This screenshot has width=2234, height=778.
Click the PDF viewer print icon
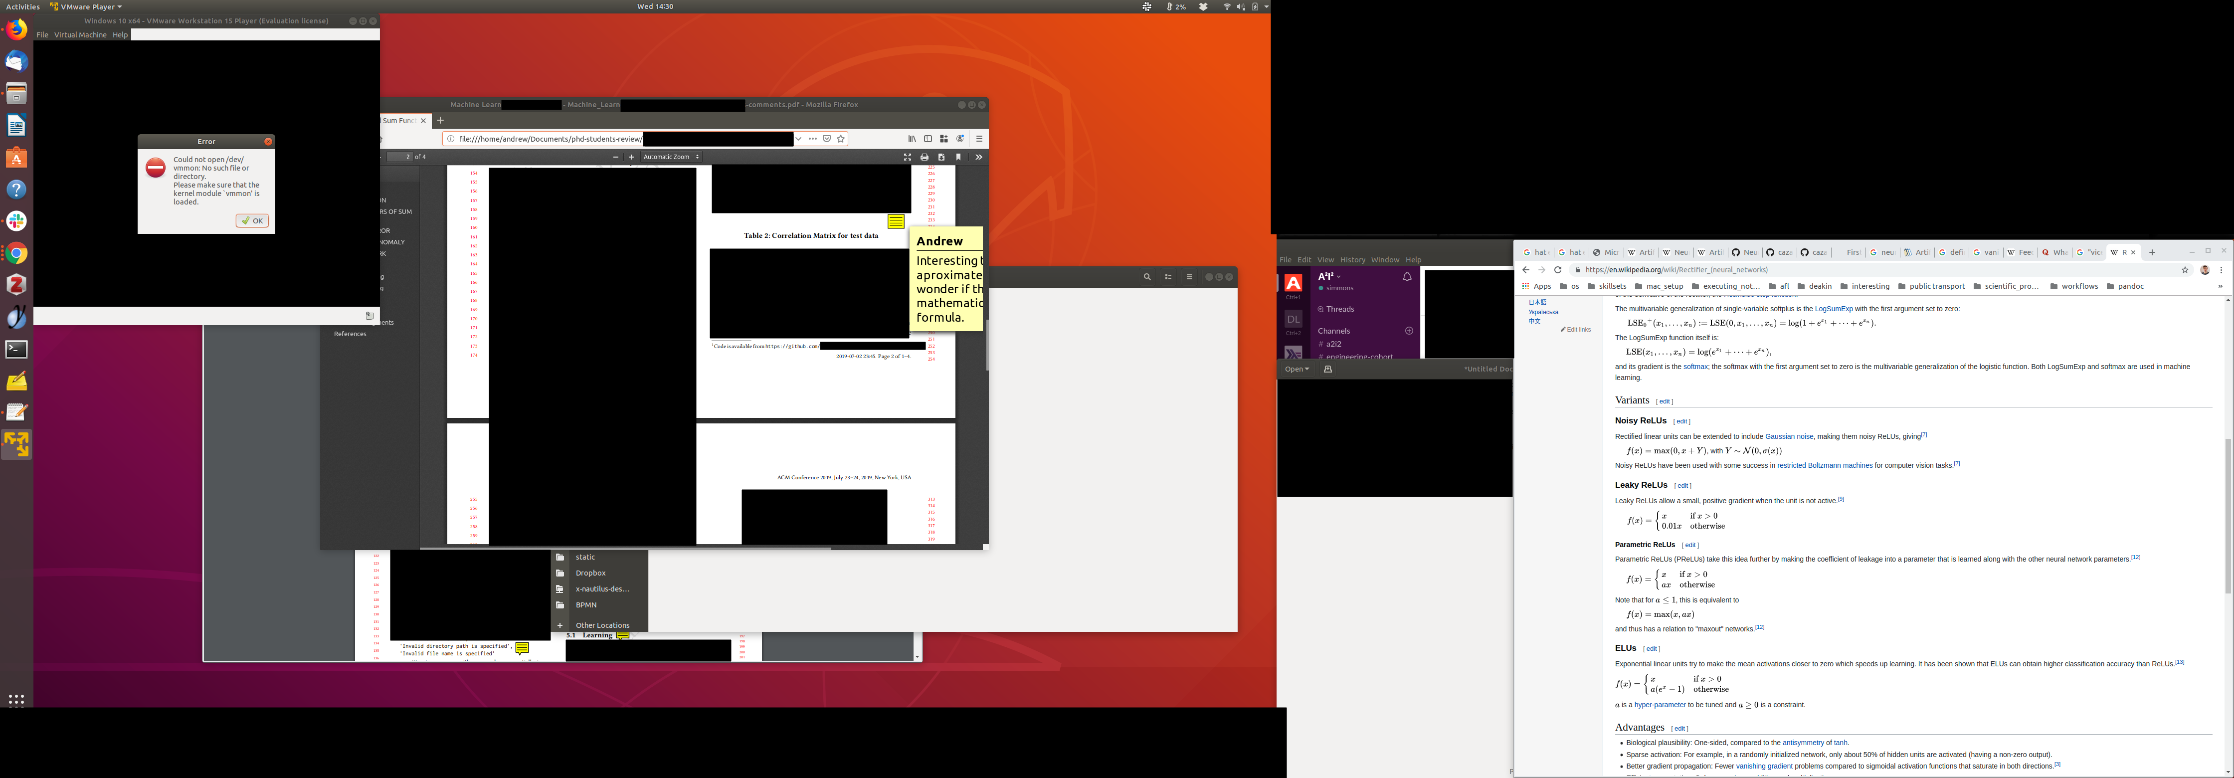tap(925, 157)
